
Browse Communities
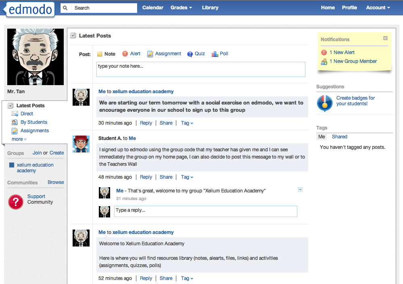(55, 182)
